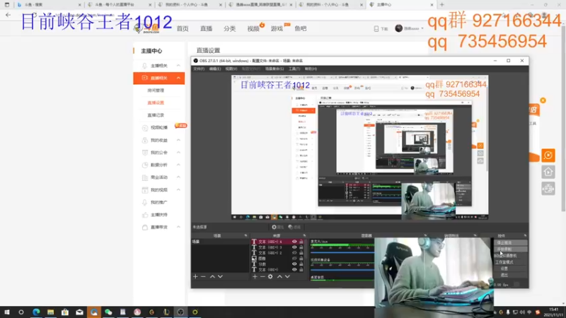
Task: Open OBS 编辑(E) menu
Action: pyautogui.click(x=215, y=69)
